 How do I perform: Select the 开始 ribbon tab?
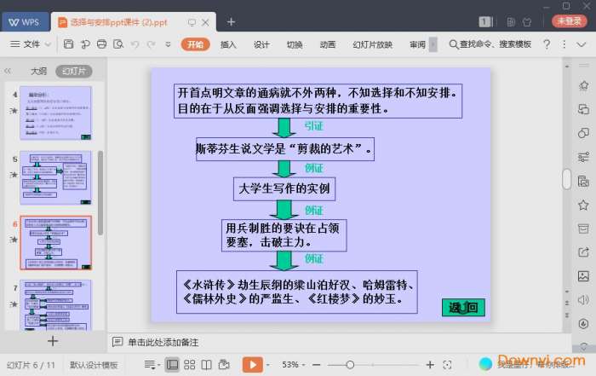coord(195,44)
